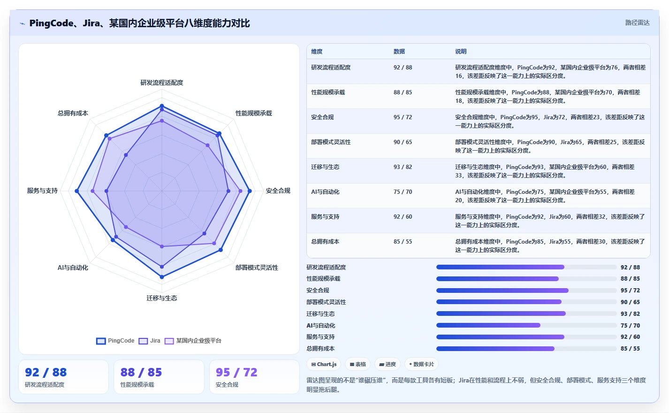Click the 迁移与生态 progress bar
This screenshot has height=413, width=669.
tap(526, 314)
